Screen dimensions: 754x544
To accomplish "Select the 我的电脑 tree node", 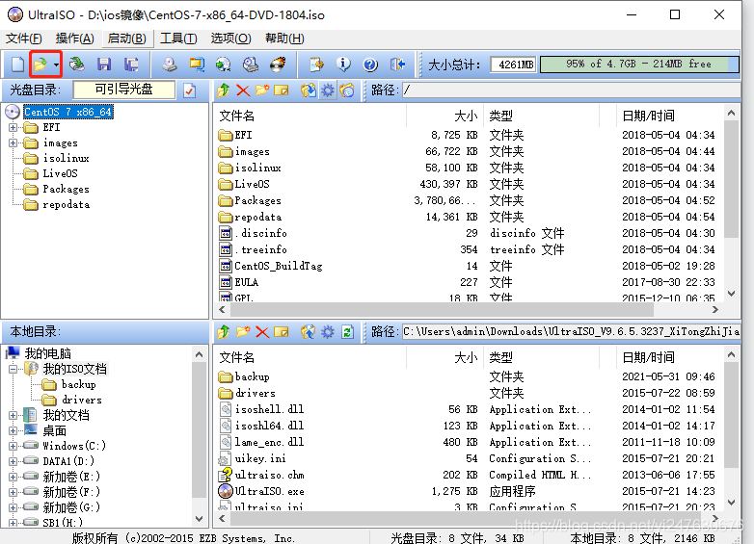I will click(x=47, y=354).
